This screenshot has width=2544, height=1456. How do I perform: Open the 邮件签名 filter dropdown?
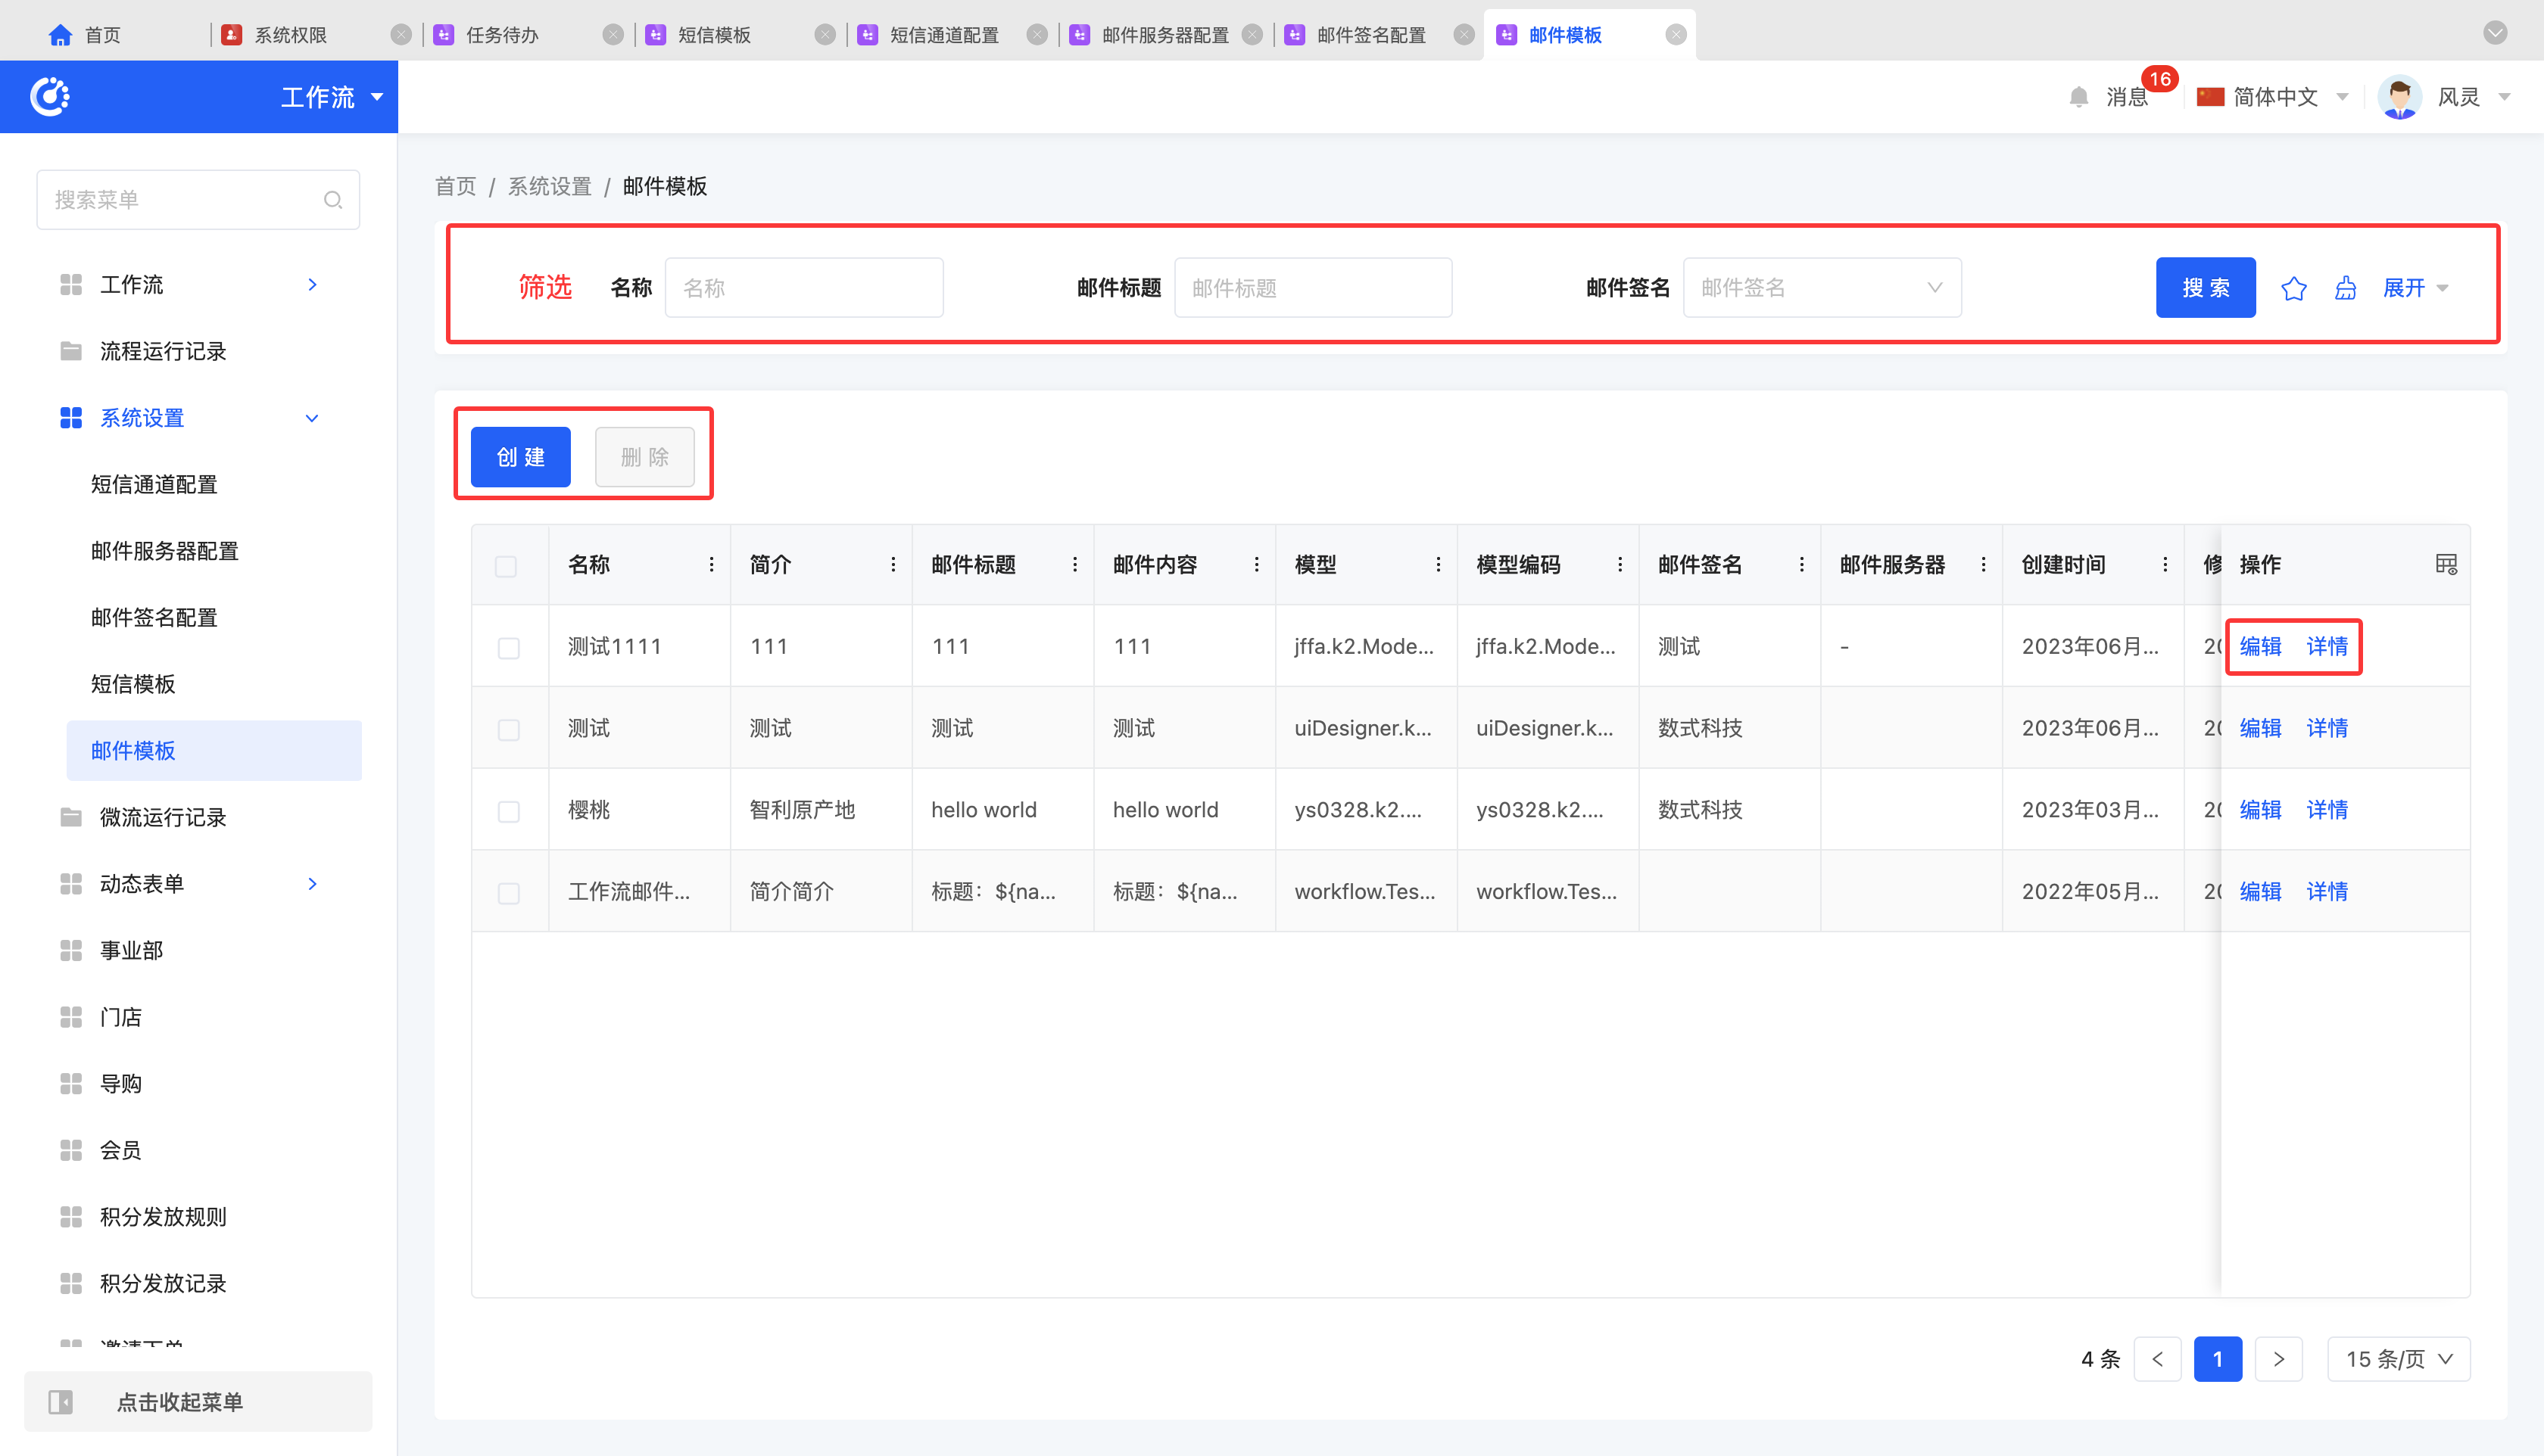[1821, 289]
